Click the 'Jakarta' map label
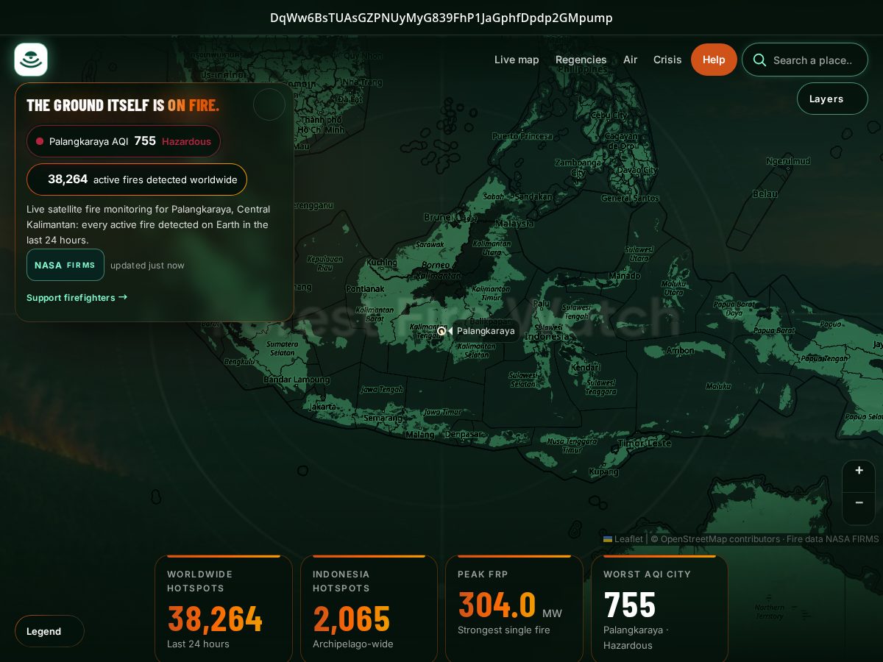The height and width of the screenshot is (662, 883). tap(323, 407)
